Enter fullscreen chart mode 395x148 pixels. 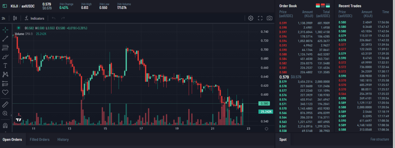pos(260,18)
